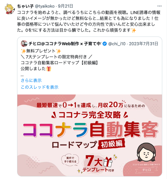167x179 pixels.
Task: Click the sparkle emoji before 無料プレゼント
Action: coord(24,51)
